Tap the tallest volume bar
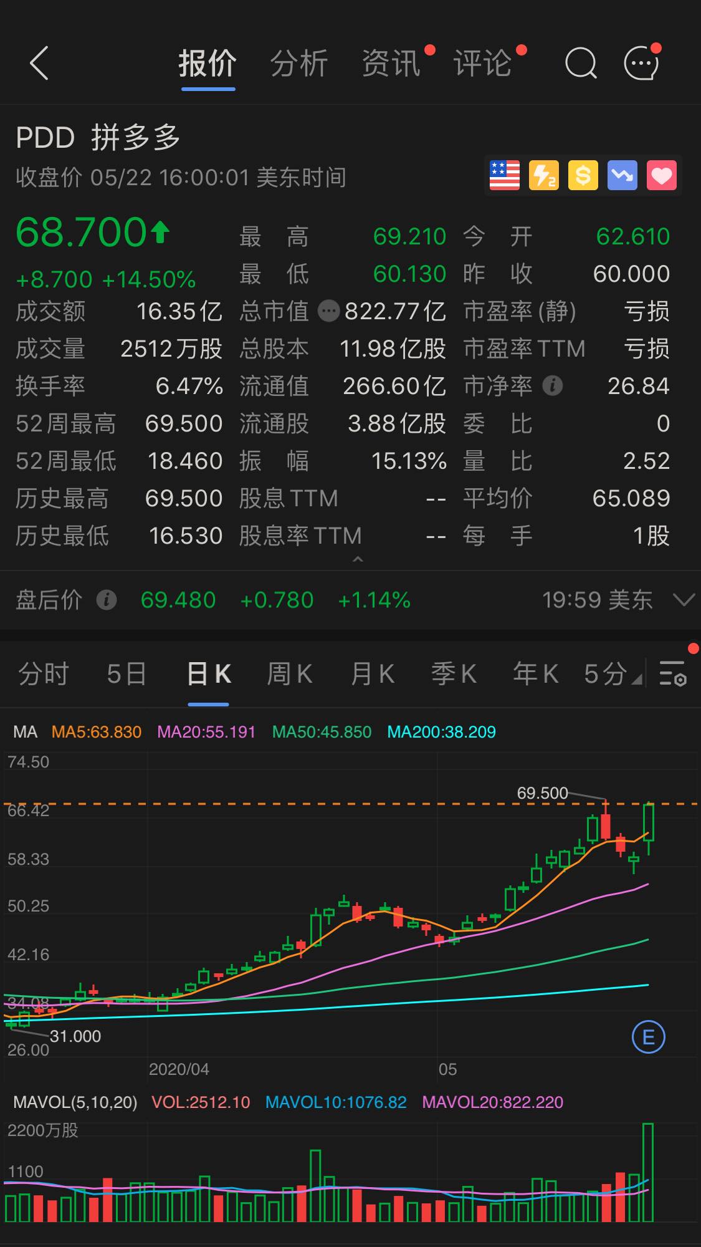The height and width of the screenshot is (1247, 701). [x=648, y=1173]
